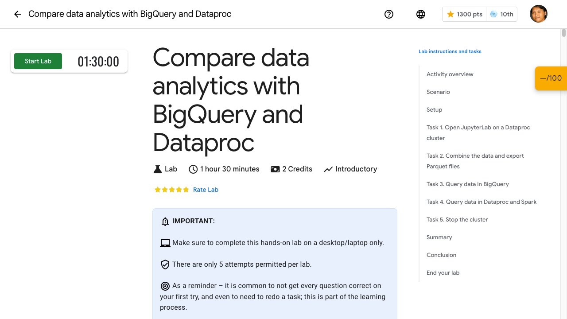
Task: Jump to Summary section
Action: click(x=439, y=237)
